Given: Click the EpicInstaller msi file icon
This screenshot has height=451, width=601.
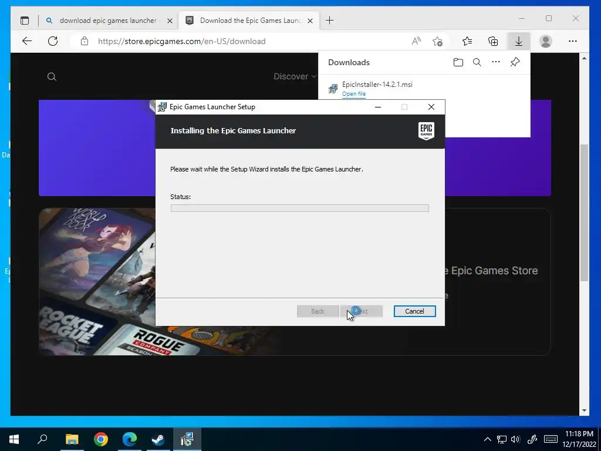Looking at the screenshot, I should point(333,89).
